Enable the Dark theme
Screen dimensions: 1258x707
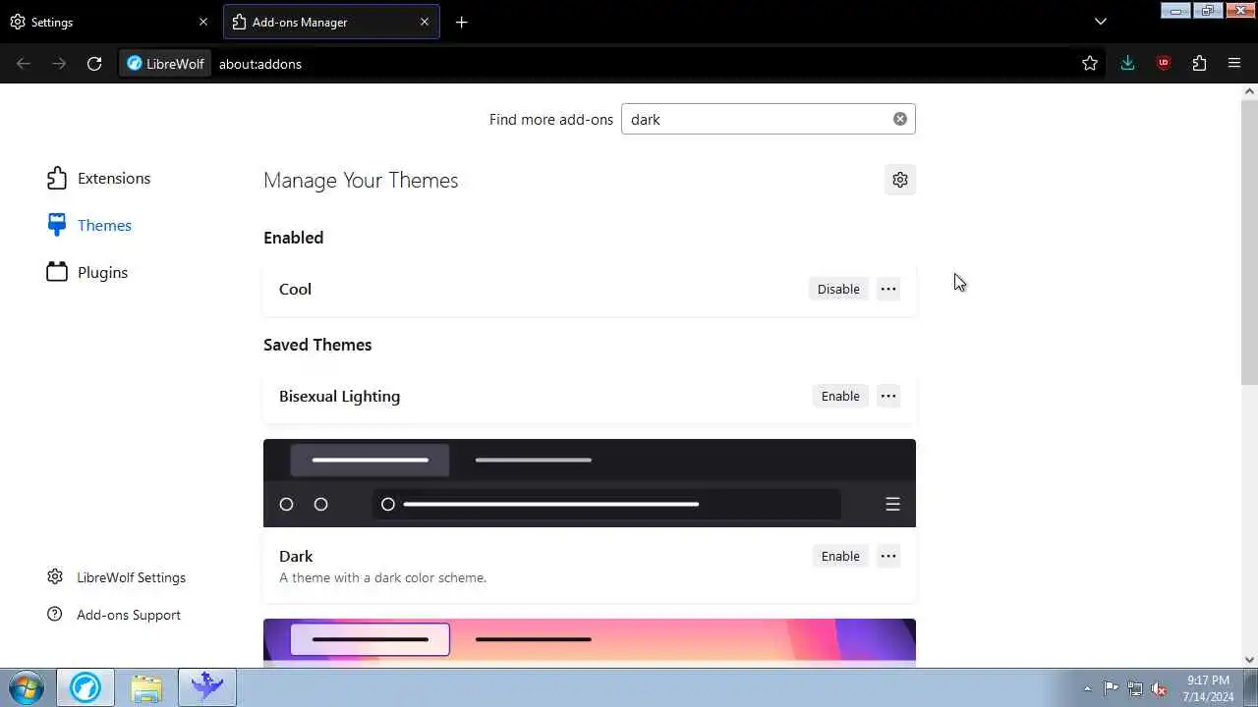point(840,556)
